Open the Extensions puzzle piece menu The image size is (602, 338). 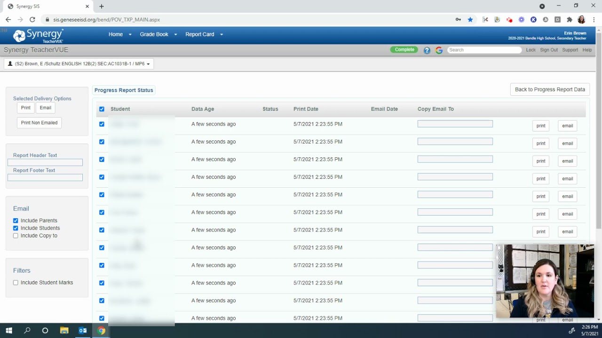[570, 20]
